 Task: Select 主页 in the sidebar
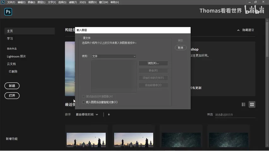click(x=29, y=31)
